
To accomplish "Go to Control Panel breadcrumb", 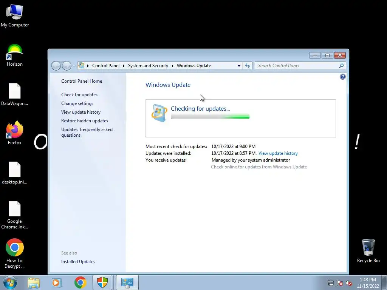I will (x=106, y=66).
